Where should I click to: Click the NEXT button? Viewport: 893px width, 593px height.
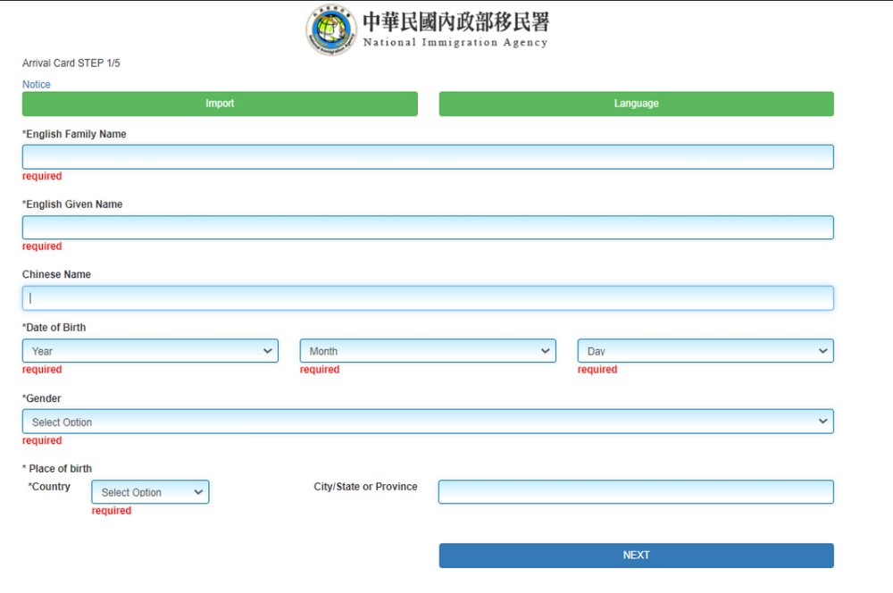pos(635,555)
